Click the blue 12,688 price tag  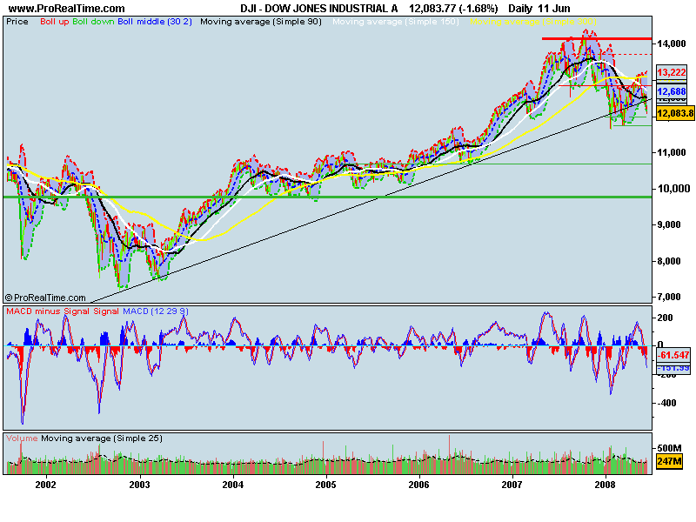point(672,91)
